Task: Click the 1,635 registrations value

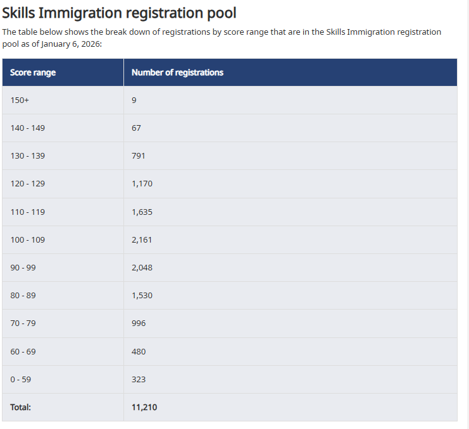Action: tap(142, 212)
